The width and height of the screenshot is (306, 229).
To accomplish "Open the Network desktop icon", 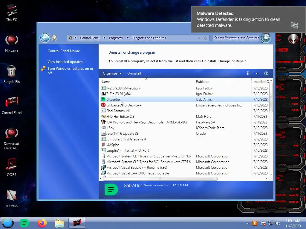I will 12,44.
